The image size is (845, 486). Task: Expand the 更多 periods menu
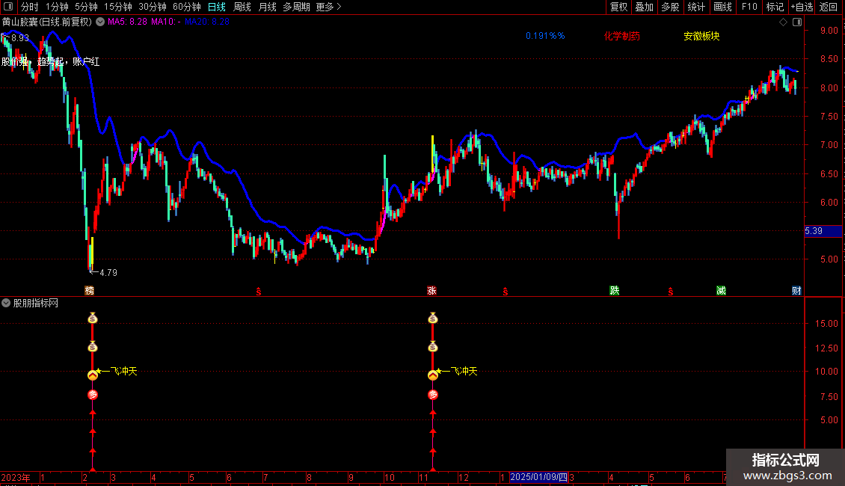[x=328, y=7]
